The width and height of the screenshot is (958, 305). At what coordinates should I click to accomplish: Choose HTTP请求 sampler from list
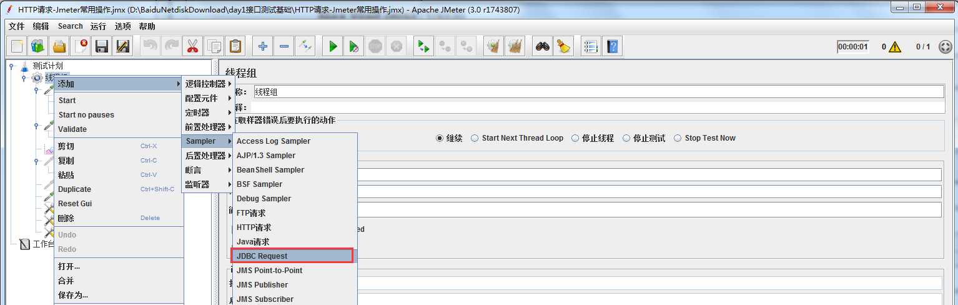[295, 227]
